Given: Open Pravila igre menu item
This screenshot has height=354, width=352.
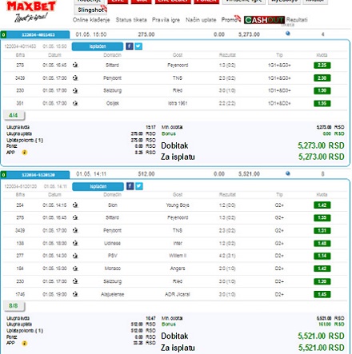Looking at the screenshot, I should click(166, 20).
